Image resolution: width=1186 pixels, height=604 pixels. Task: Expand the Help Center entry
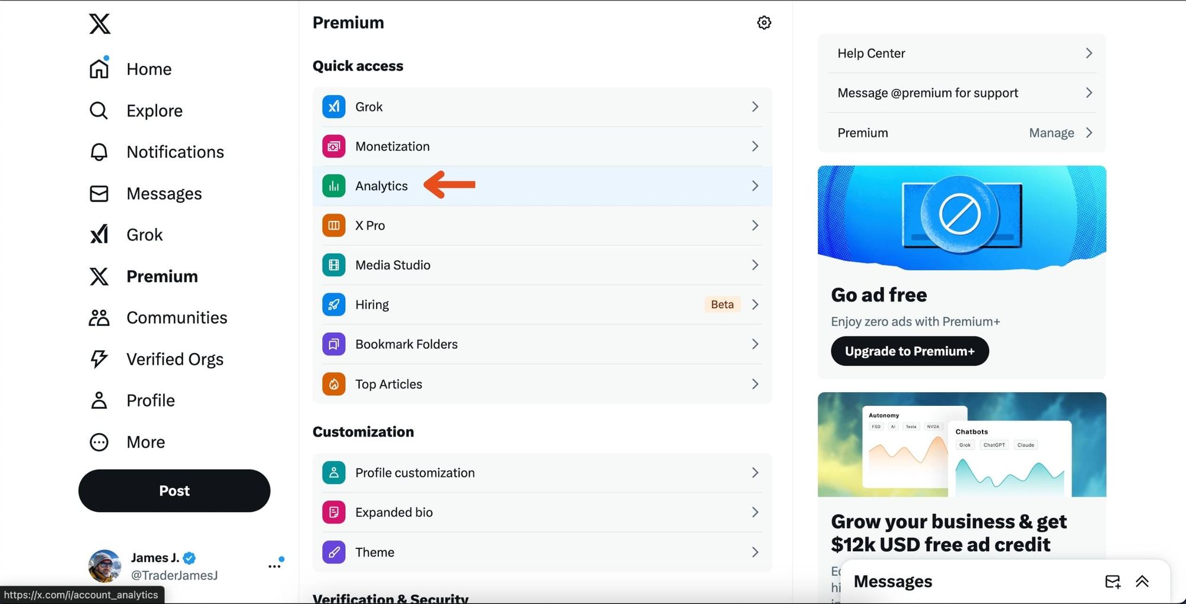[1089, 53]
